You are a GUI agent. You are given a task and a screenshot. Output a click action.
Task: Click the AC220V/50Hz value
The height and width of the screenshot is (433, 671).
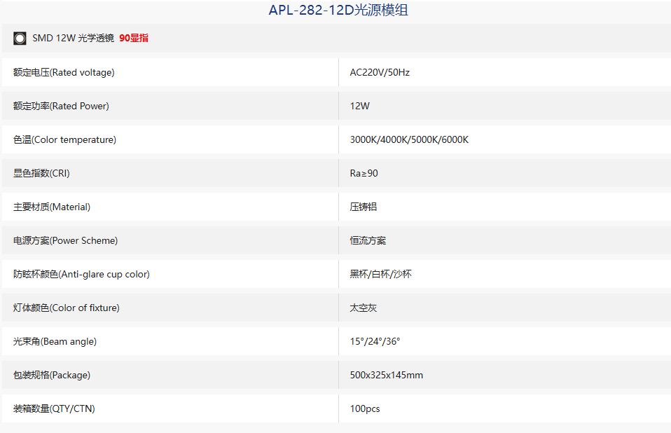click(x=380, y=72)
